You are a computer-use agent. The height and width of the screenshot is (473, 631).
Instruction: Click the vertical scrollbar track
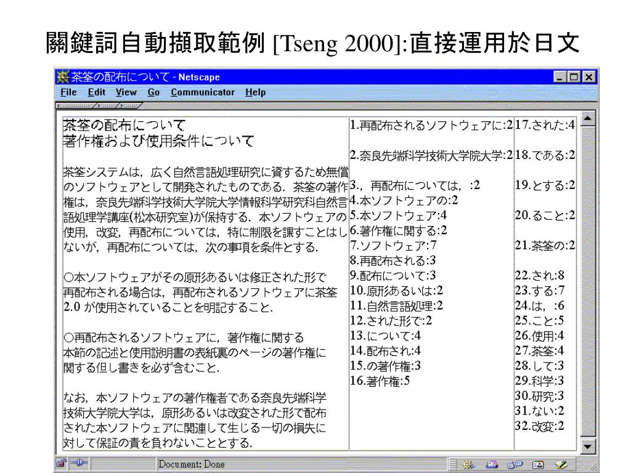588,281
